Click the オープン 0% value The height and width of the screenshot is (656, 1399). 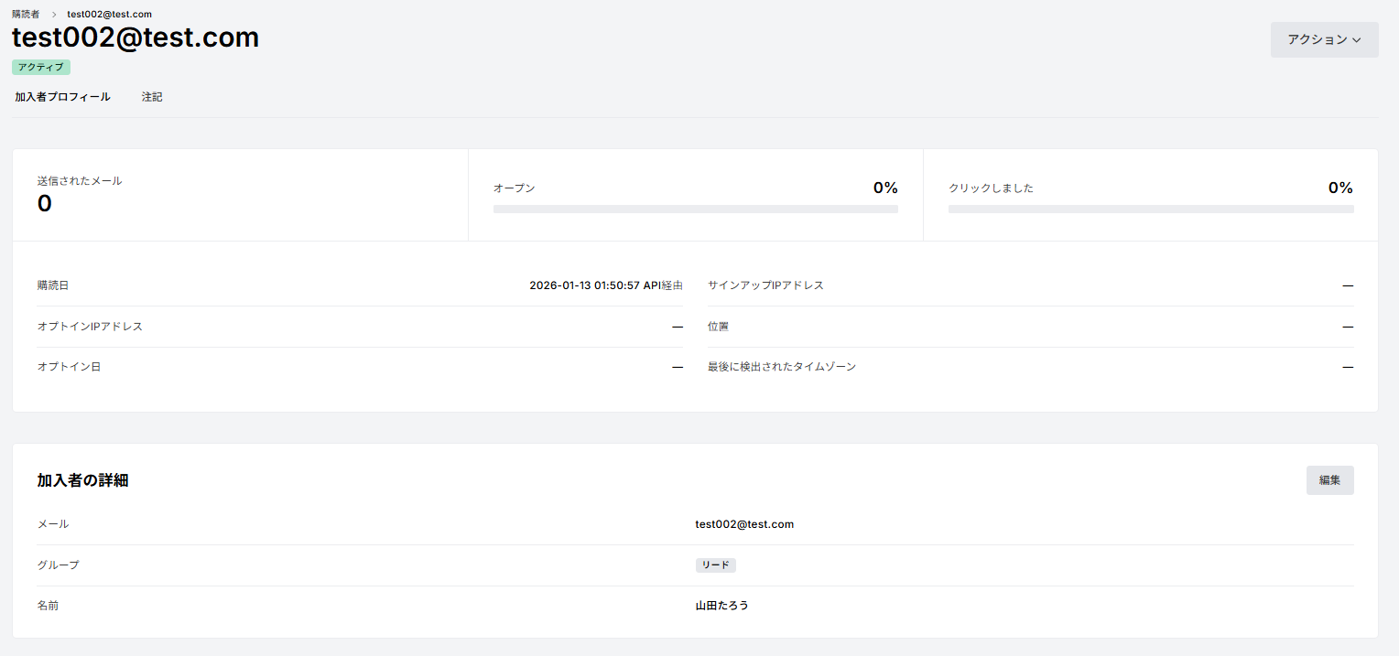click(885, 188)
